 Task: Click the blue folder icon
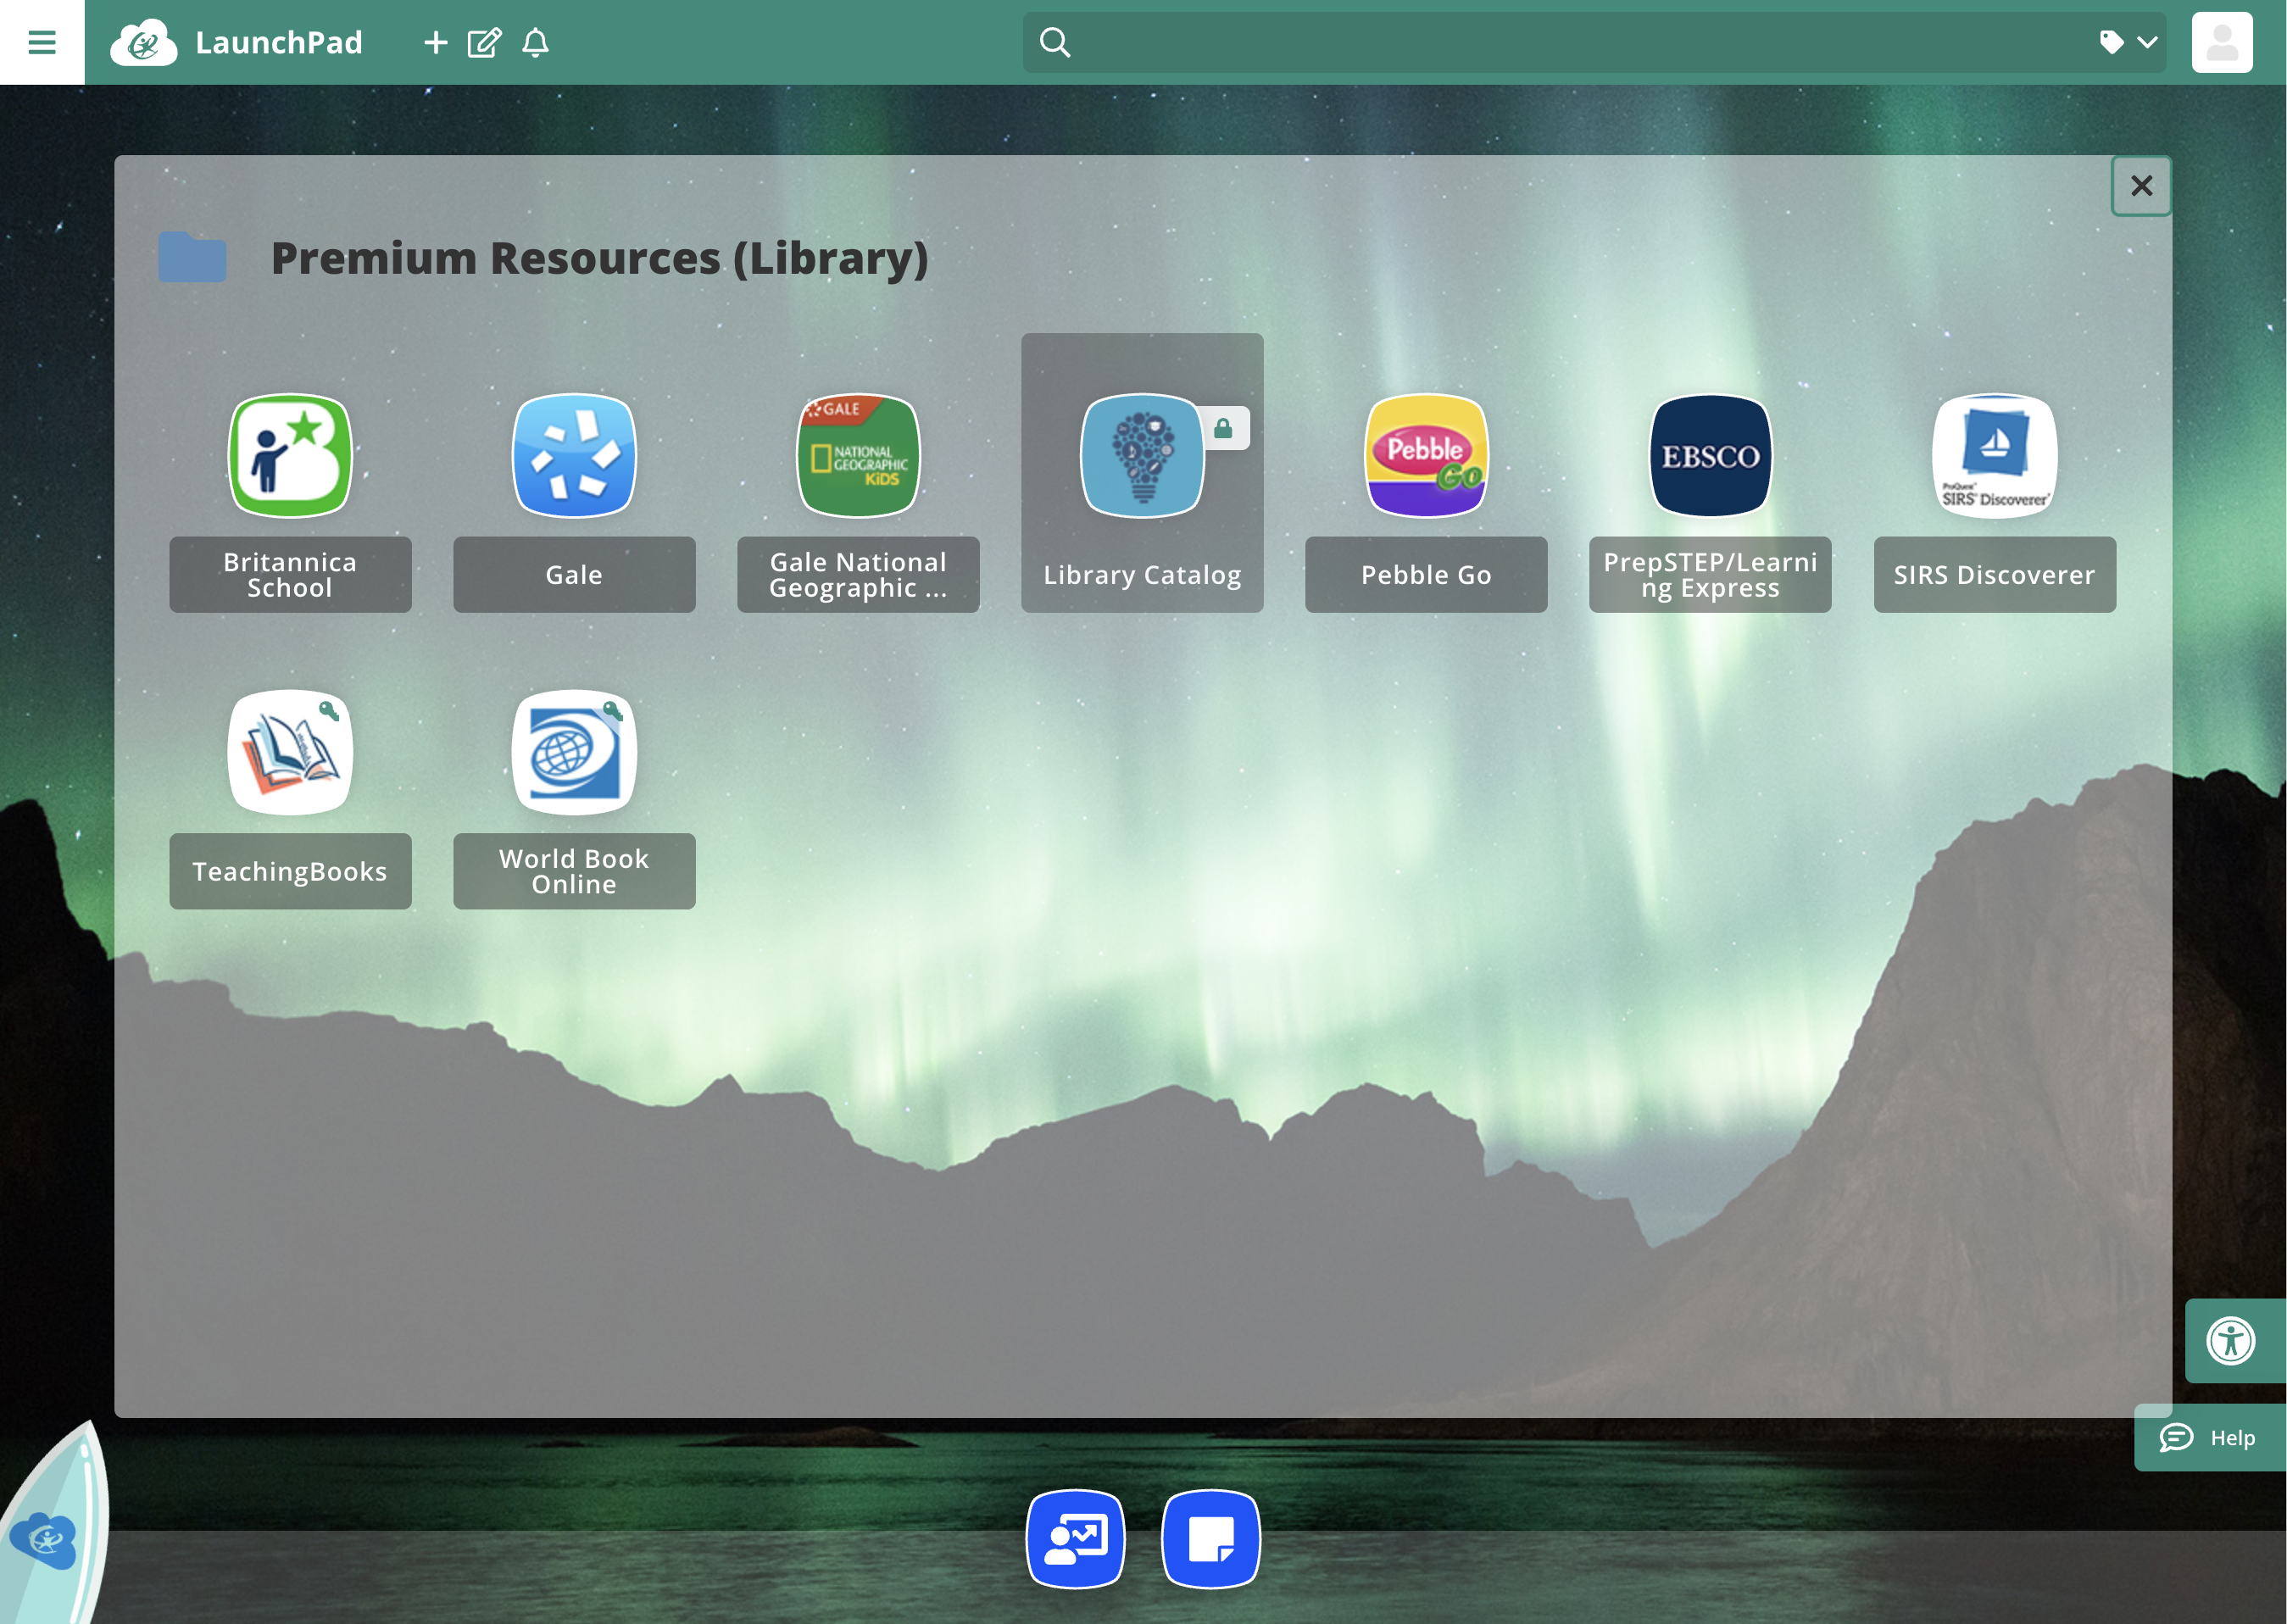coord(192,257)
